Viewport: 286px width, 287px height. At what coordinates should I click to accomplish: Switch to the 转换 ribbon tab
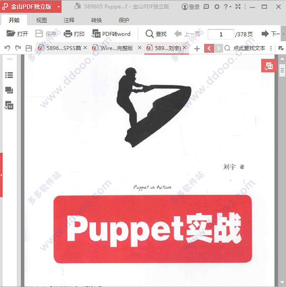tap(96, 20)
